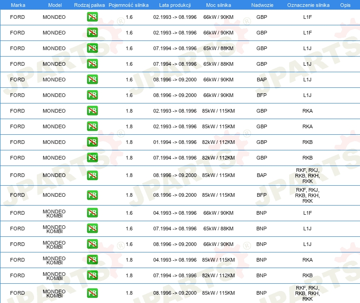The image size is (360, 303).
Task: Click the fuel icon in the Kombi 65kW / 88KM row
Action: pyautogui.click(x=92, y=228)
